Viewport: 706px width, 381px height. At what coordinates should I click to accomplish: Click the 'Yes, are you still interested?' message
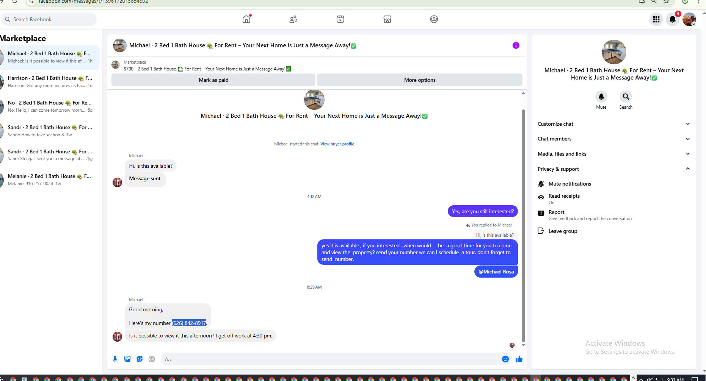tap(483, 211)
